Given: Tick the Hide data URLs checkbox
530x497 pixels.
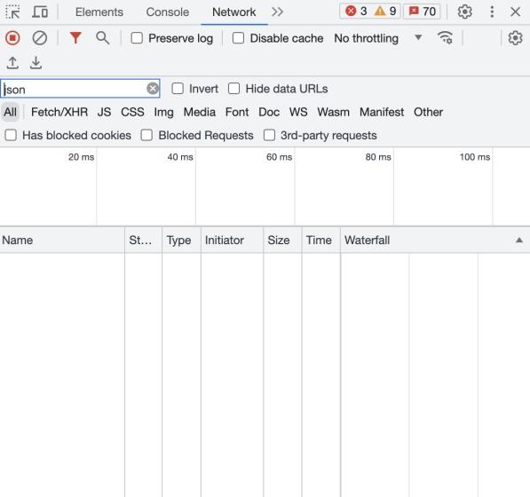Looking at the screenshot, I should tap(233, 89).
